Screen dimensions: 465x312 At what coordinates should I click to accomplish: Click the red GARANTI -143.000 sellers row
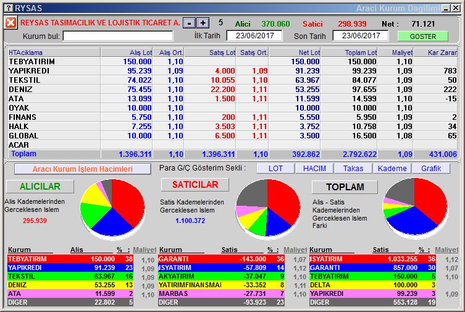pos(221,259)
